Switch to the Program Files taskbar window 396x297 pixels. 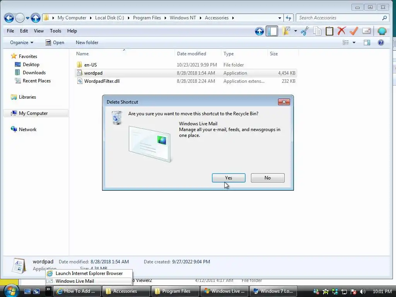pyautogui.click(x=175, y=291)
